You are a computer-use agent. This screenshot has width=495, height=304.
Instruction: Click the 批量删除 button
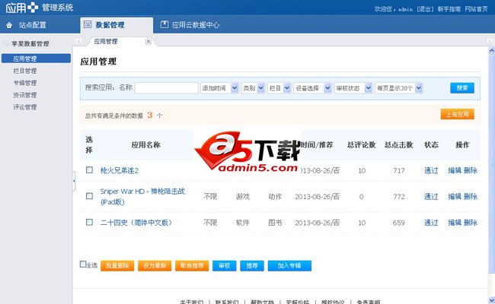(117, 265)
